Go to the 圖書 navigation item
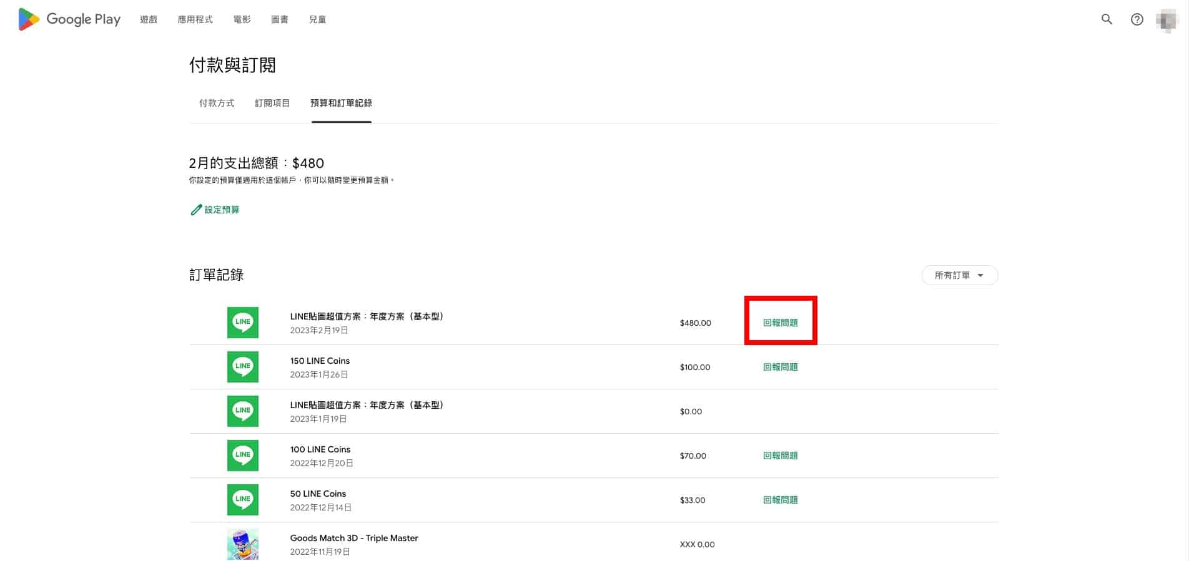Image resolution: width=1189 pixels, height=561 pixels. click(x=280, y=19)
